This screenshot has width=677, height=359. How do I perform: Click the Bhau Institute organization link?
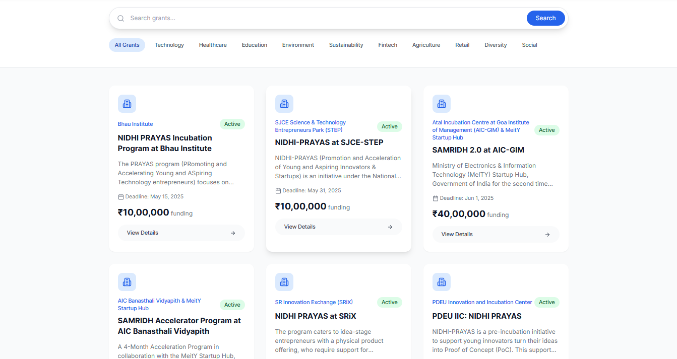(x=136, y=124)
